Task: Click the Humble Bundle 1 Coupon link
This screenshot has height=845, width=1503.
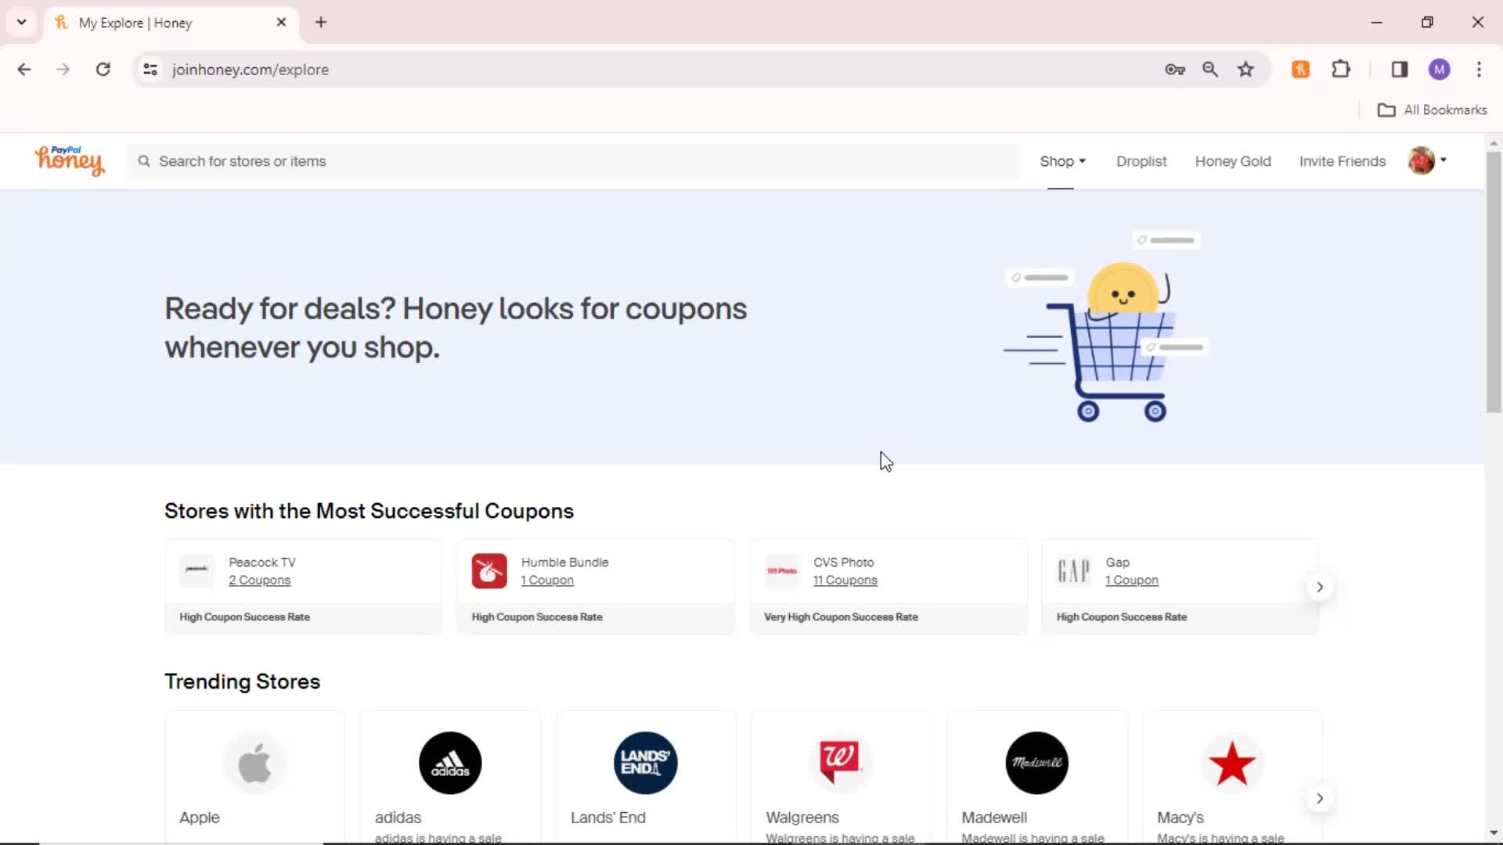Action: pyautogui.click(x=547, y=581)
